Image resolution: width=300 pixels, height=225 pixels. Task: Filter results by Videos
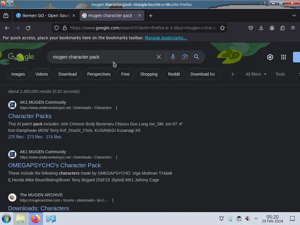coord(42,74)
